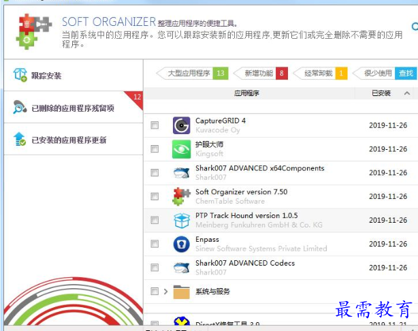The image size is (418, 331).
Task: Open 已安装的应用程序更新 sidebar section
Action: coord(74,139)
